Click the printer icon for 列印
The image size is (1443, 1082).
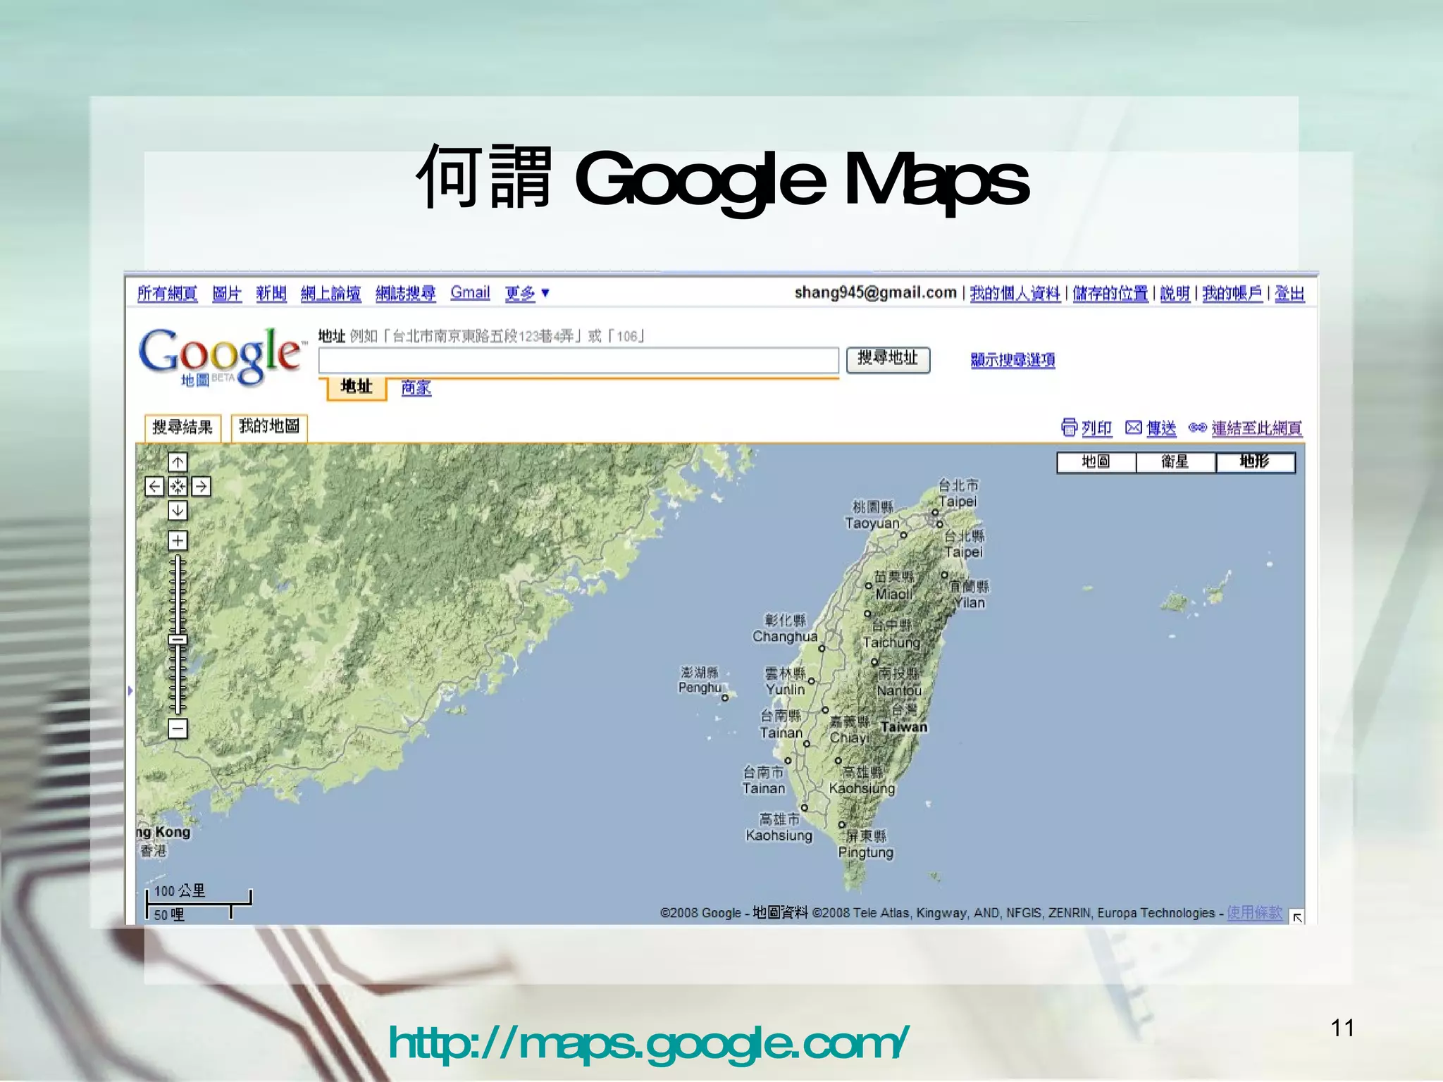(x=1069, y=427)
